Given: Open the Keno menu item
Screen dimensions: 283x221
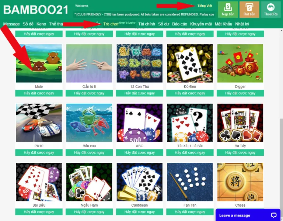Looking at the screenshot, I should [x=41, y=24].
